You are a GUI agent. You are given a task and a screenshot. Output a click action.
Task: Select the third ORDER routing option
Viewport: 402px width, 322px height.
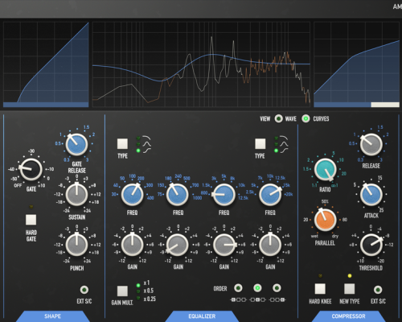click(x=277, y=288)
